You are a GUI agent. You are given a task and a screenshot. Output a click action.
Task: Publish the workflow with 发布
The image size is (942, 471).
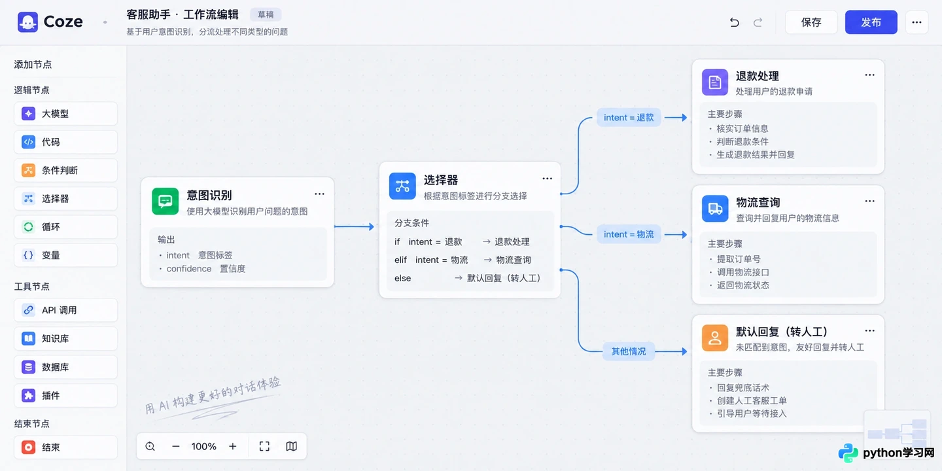pos(871,22)
